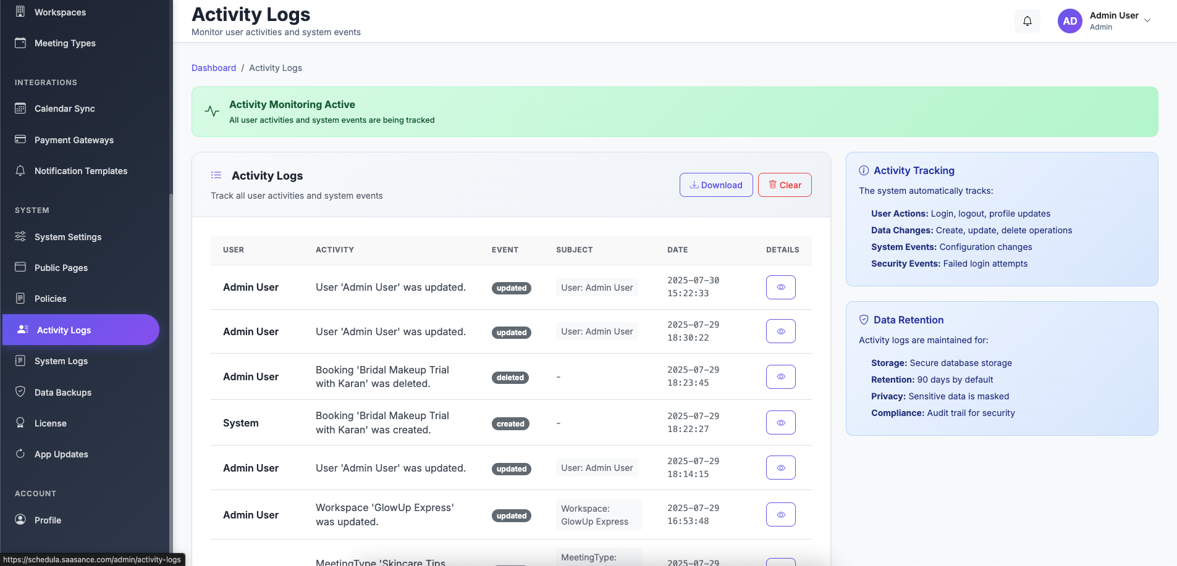Select the Payment Gateways icon
1177x566 pixels.
coord(20,139)
